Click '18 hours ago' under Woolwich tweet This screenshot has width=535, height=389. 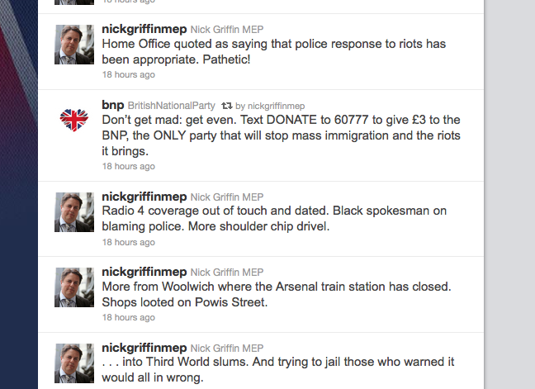[x=128, y=317]
